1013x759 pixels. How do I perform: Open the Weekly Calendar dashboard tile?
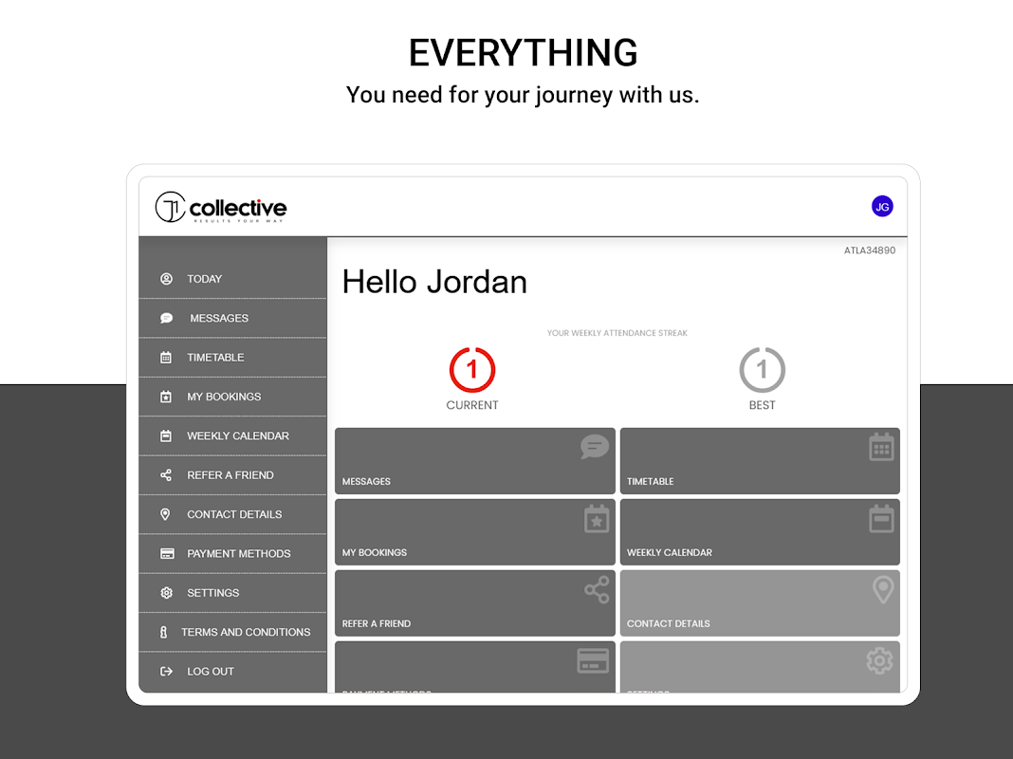760,532
